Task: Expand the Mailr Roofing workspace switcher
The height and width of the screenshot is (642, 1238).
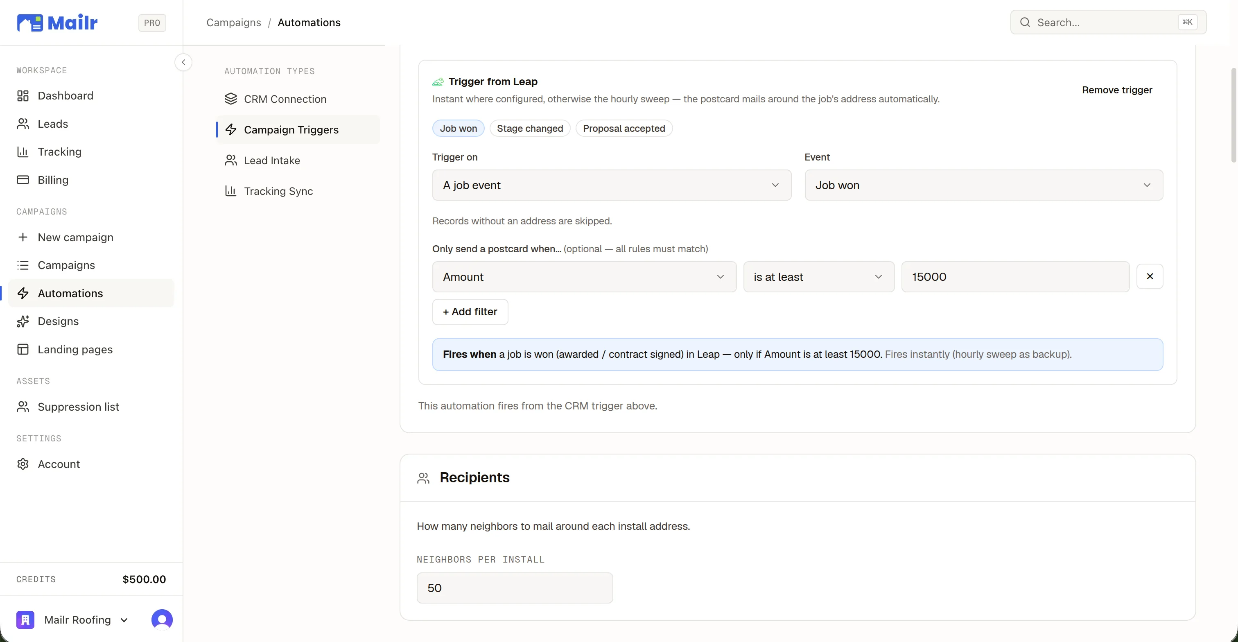Action: click(x=72, y=620)
